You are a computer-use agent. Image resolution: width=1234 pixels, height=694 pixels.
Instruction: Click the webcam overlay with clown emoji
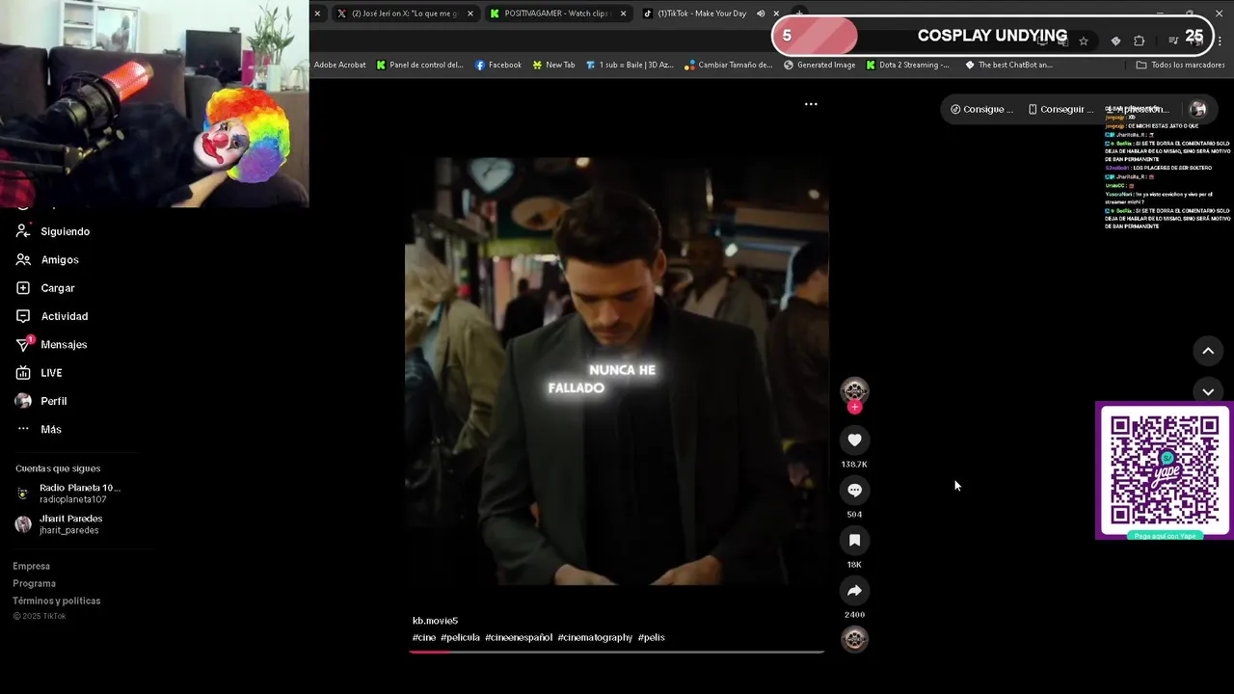click(154, 103)
